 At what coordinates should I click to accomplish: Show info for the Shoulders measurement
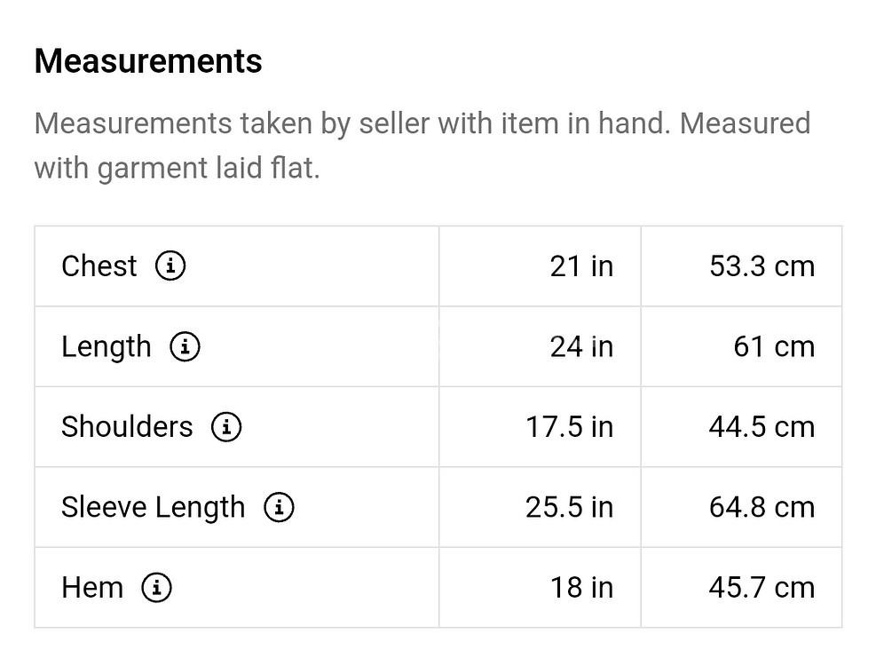click(x=226, y=427)
